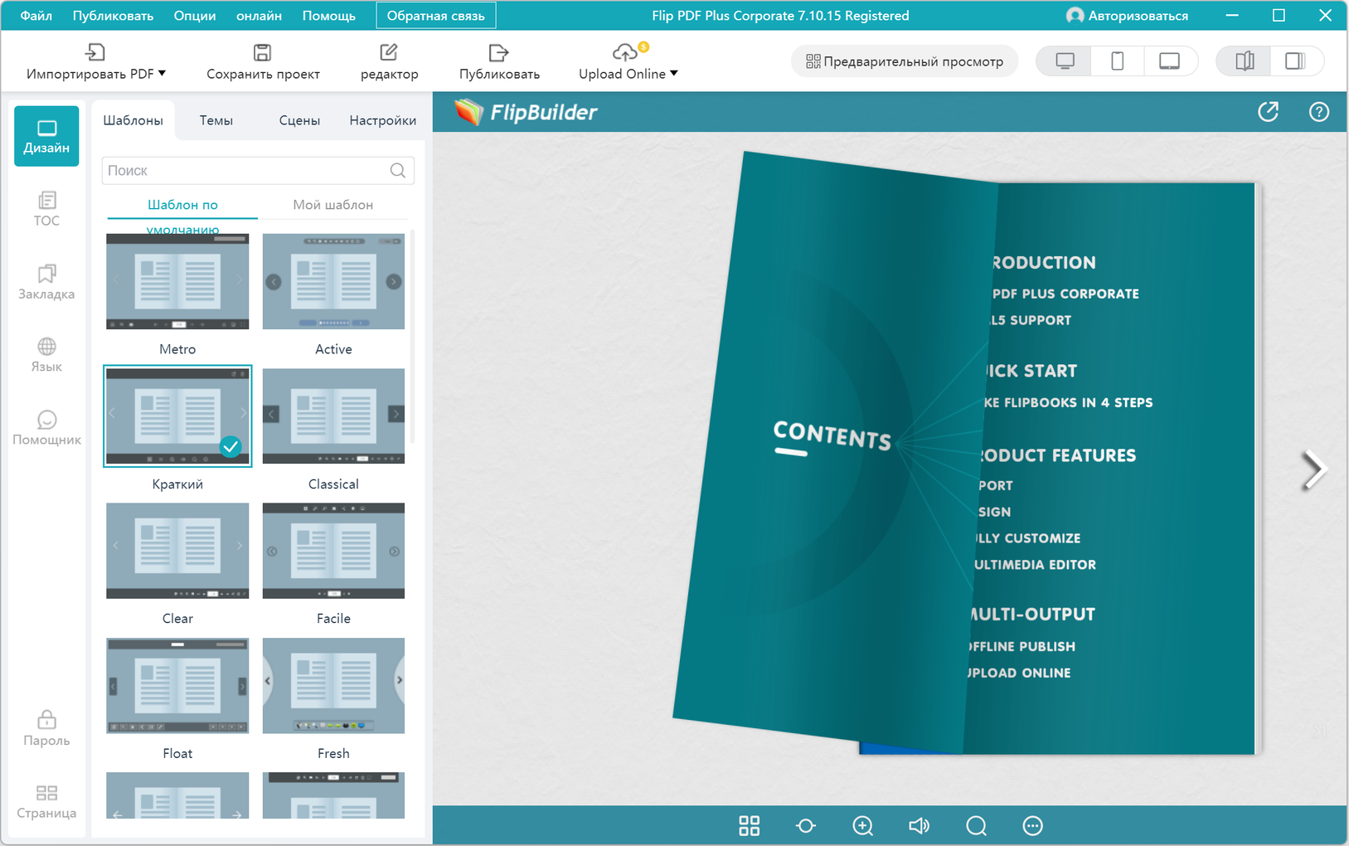The width and height of the screenshot is (1349, 846).
Task: Open the Помощник assistant panel
Action: [46, 428]
